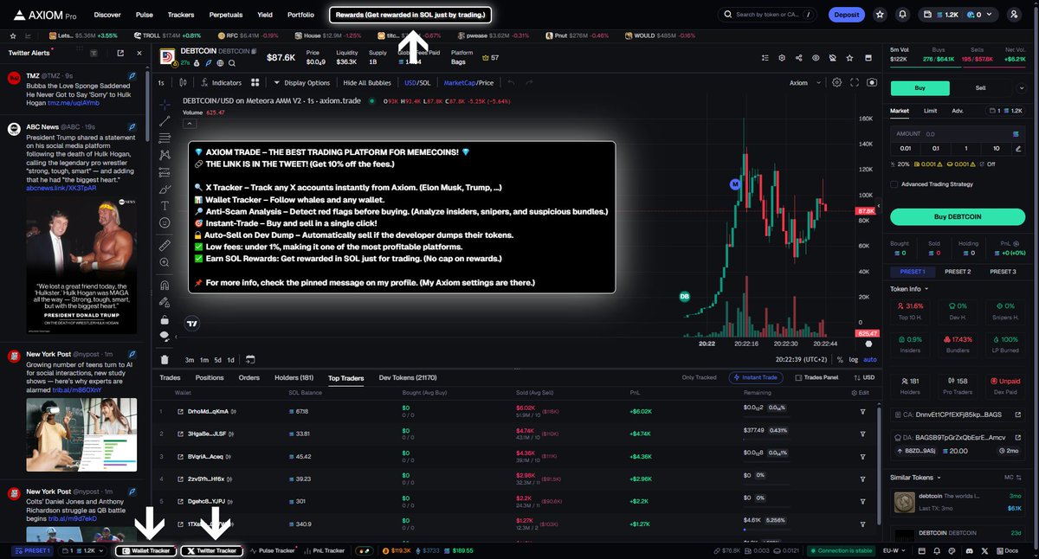Click the Deposit button
This screenshot has height=559, width=1039.
click(846, 15)
